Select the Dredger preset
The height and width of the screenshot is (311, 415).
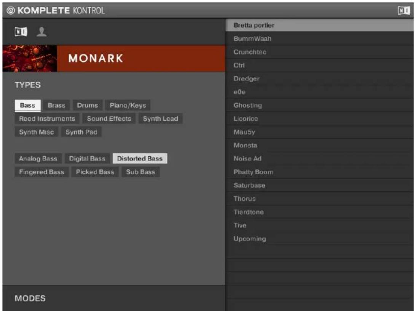point(319,79)
